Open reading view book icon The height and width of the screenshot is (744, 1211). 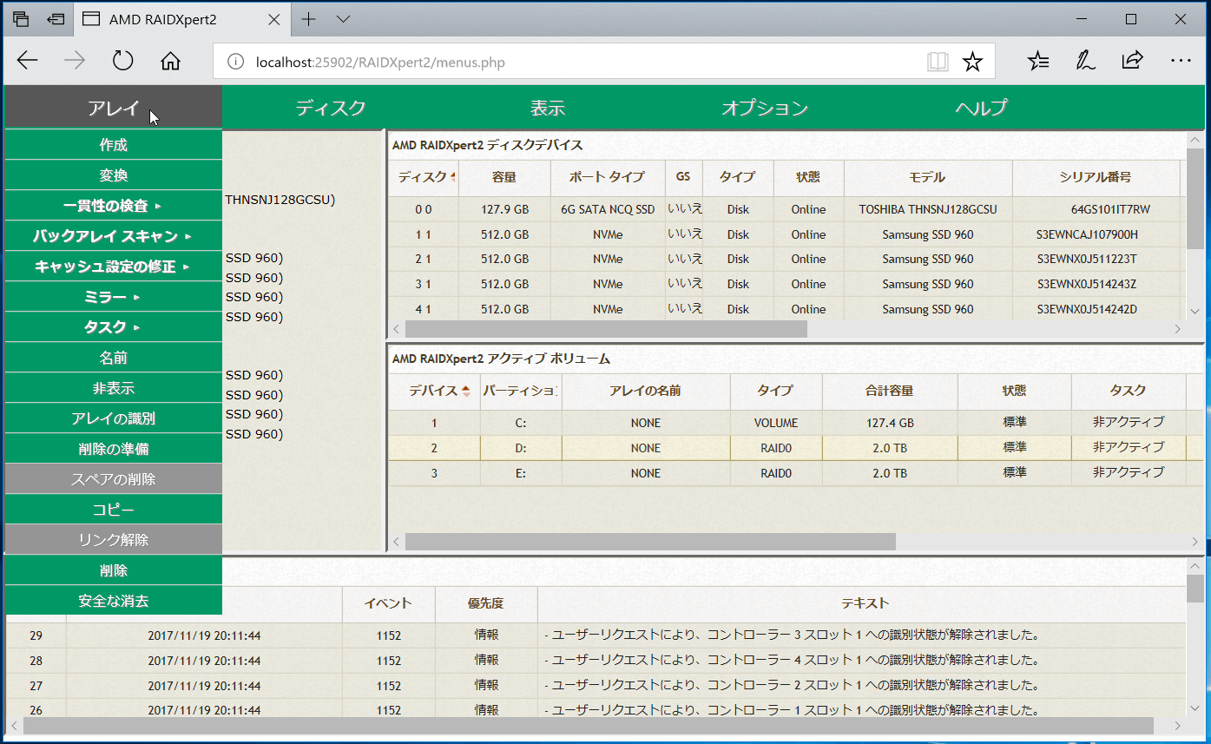click(938, 62)
